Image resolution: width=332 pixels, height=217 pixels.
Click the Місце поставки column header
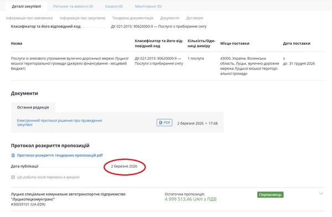(x=235, y=43)
